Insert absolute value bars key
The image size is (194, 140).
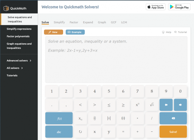(x=109, y=118)
